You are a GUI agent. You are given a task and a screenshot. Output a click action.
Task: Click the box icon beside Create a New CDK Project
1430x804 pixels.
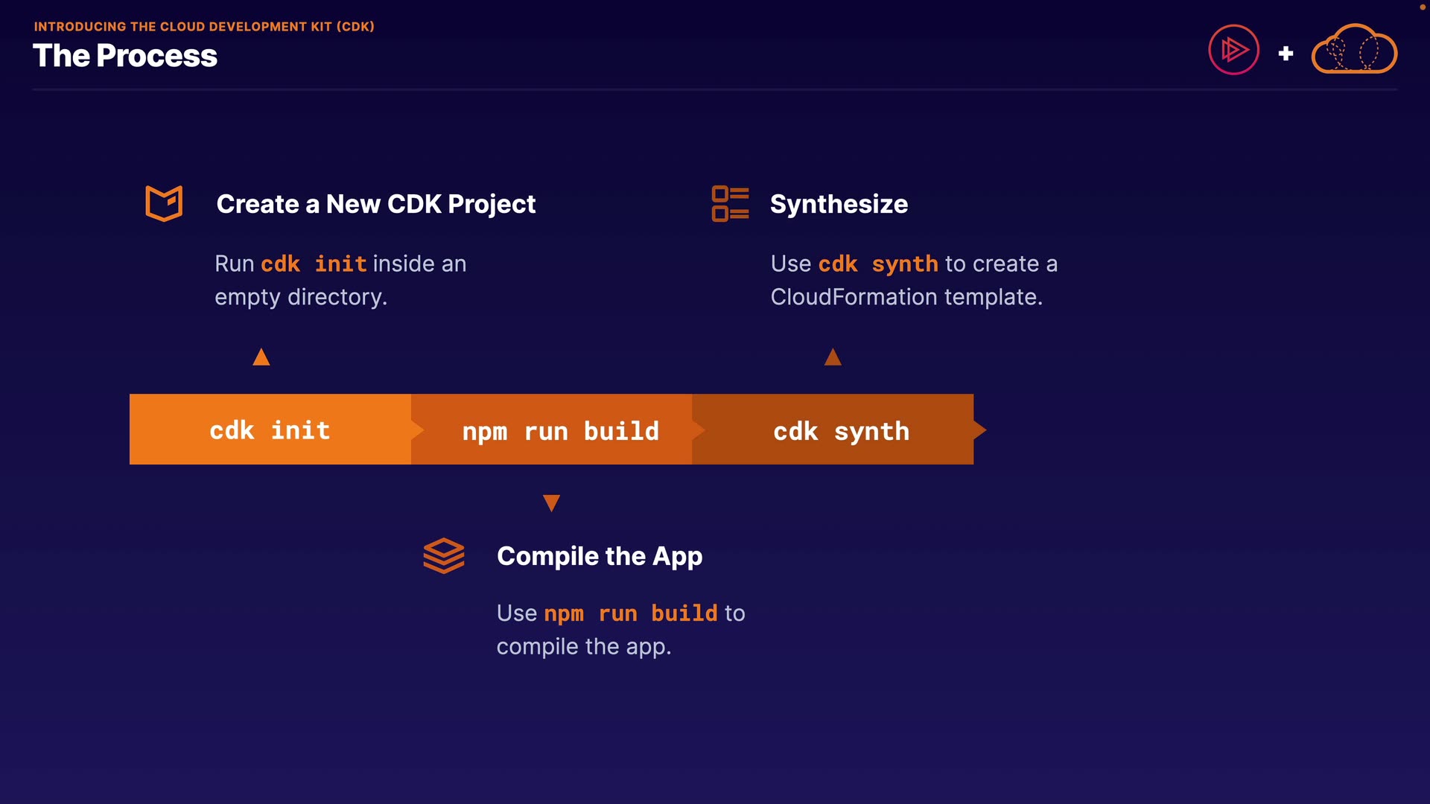(x=164, y=203)
